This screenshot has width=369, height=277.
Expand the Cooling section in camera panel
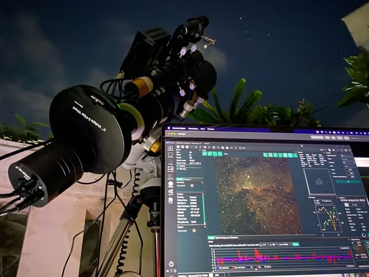click(x=181, y=166)
